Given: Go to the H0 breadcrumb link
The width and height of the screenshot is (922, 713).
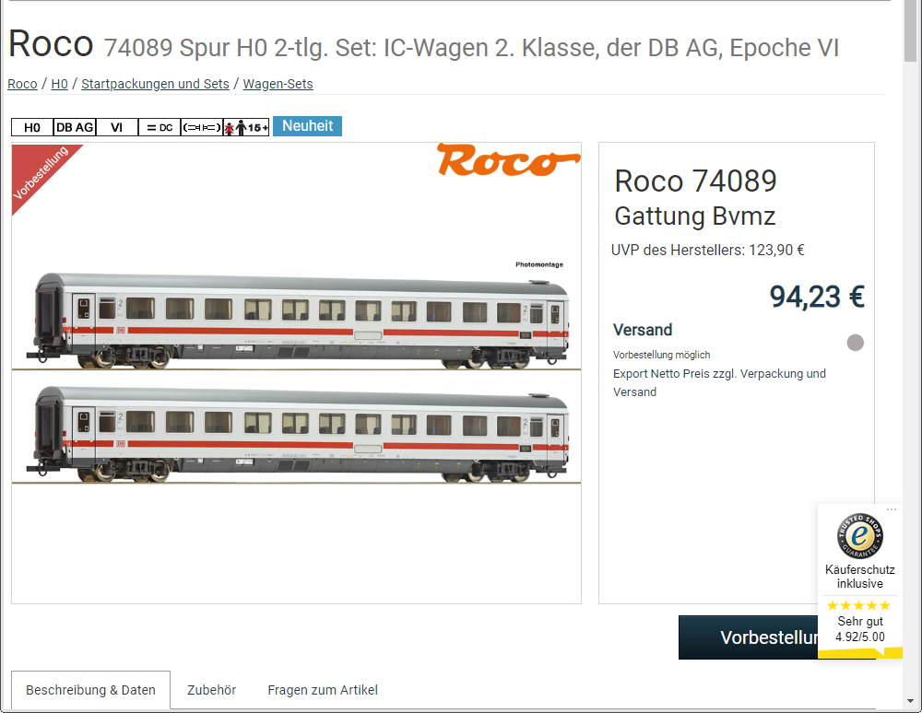Looking at the screenshot, I should (59, 84).
